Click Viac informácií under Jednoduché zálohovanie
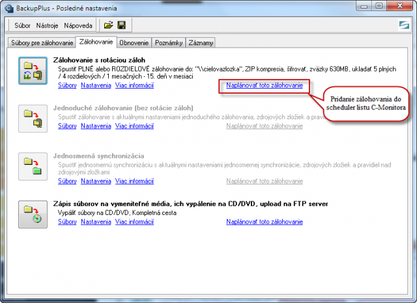The width and height of the screenshot is (417, 303). click(134, 126)
